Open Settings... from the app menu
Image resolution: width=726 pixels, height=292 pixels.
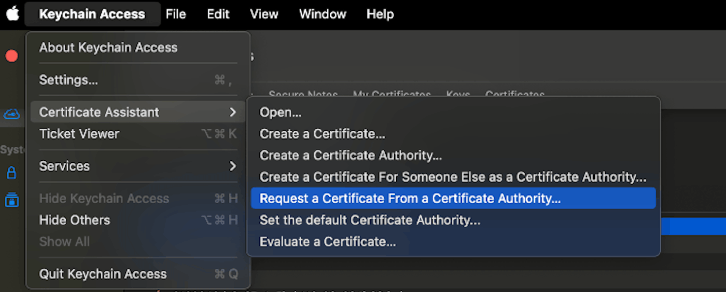(x=138, y=80)
